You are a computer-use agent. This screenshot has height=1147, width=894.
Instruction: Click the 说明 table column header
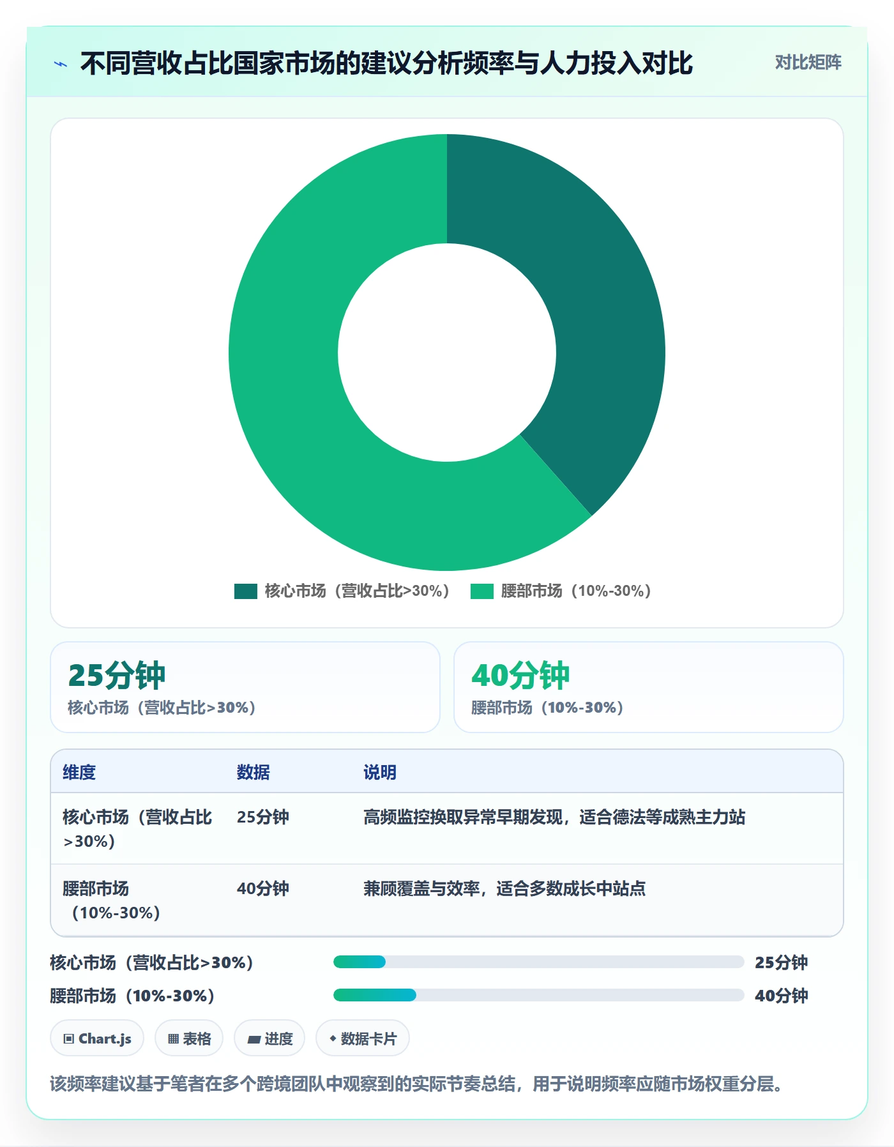coord(380,772)
